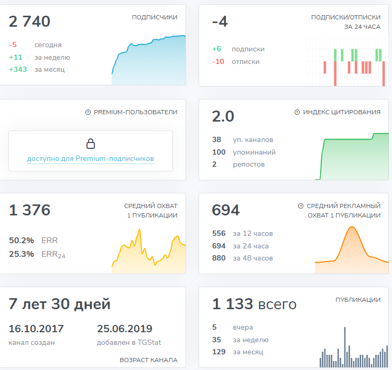This screenshot has width=392, height=370.
Task: Click the ПОДПИСЧИКИ card heading
Action: pyautogui.click(x=154, y=17)
